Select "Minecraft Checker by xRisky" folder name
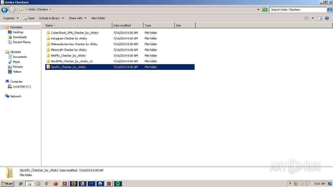Image resolution: width=333 pixels, height=187 pixels. pyautogui.click(x=69, y=50)
